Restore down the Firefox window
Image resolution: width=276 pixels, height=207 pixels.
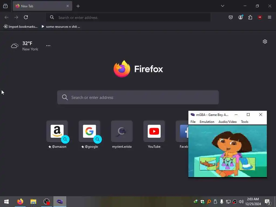257,6
